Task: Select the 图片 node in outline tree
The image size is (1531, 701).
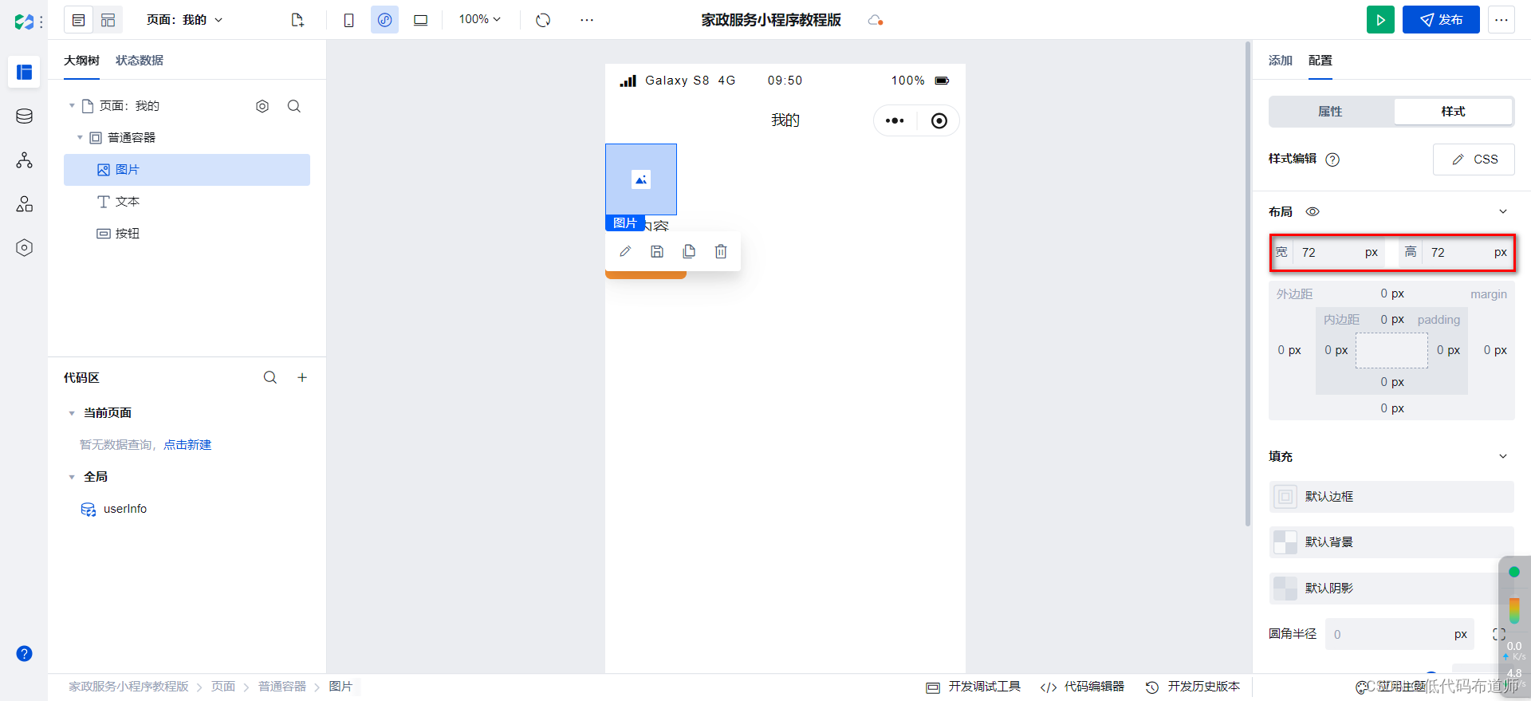Action: point(187,170)
